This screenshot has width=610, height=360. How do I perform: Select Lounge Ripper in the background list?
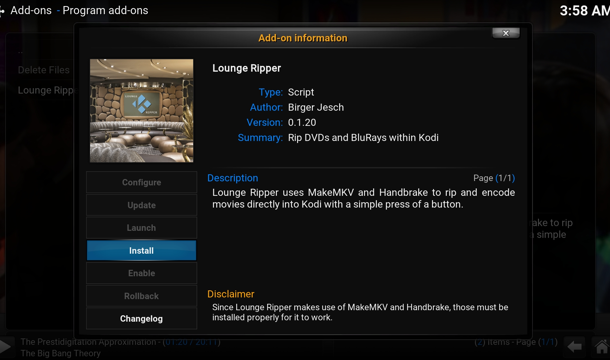tap(45, 90)
